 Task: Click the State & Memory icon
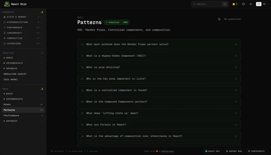pos(5,17)
